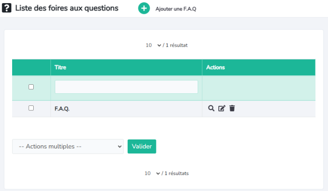Click the Liste des foires aux questions heading
Viewport: 328px width, 191px height.
point(67,9)
